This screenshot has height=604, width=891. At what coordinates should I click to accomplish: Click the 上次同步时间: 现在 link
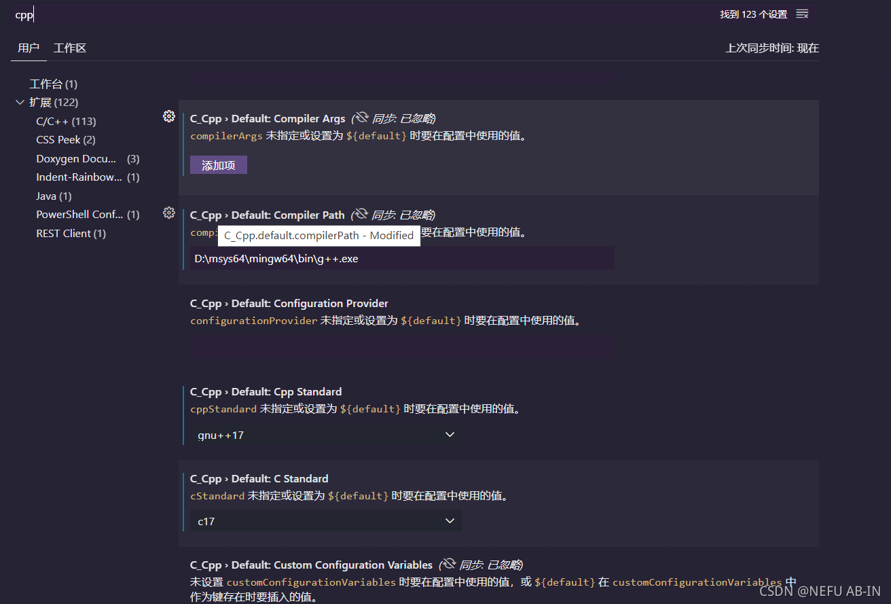pos(771,48)
